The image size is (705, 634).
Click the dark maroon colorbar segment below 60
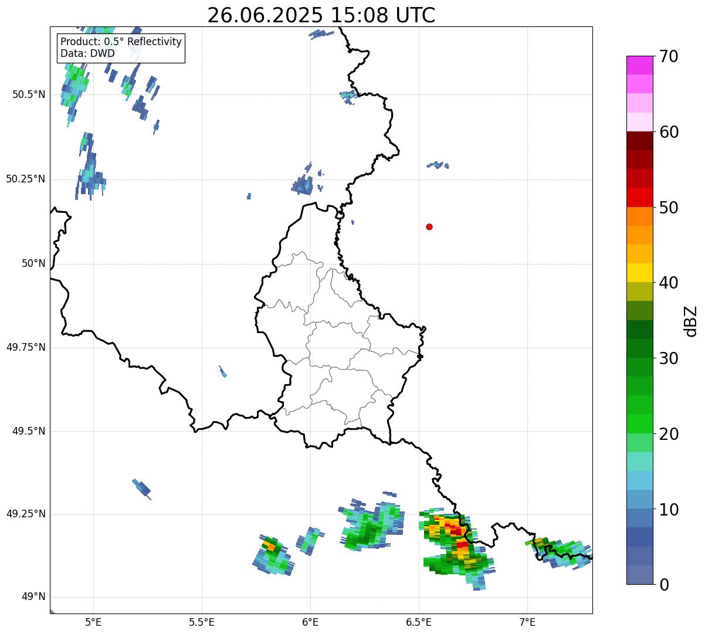(640, 141)
